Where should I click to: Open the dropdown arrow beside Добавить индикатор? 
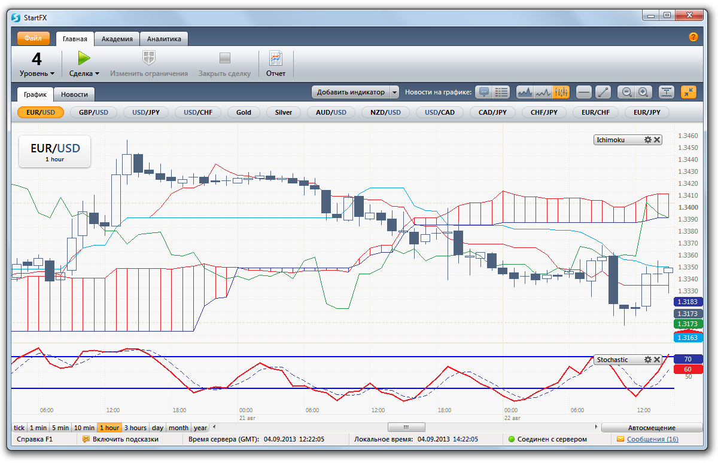[394, 93]
